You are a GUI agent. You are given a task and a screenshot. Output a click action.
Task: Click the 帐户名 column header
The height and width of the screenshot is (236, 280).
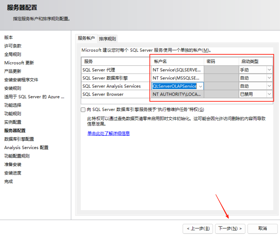177,62
